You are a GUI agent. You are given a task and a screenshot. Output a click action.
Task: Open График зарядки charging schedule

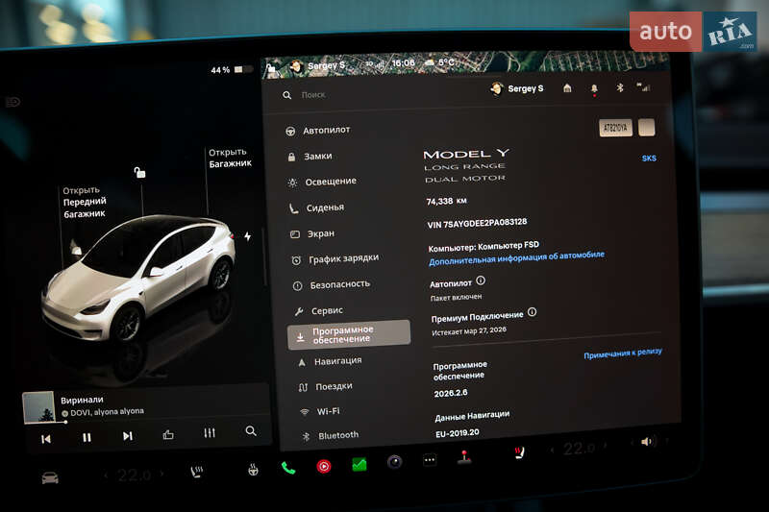(335, 258)
